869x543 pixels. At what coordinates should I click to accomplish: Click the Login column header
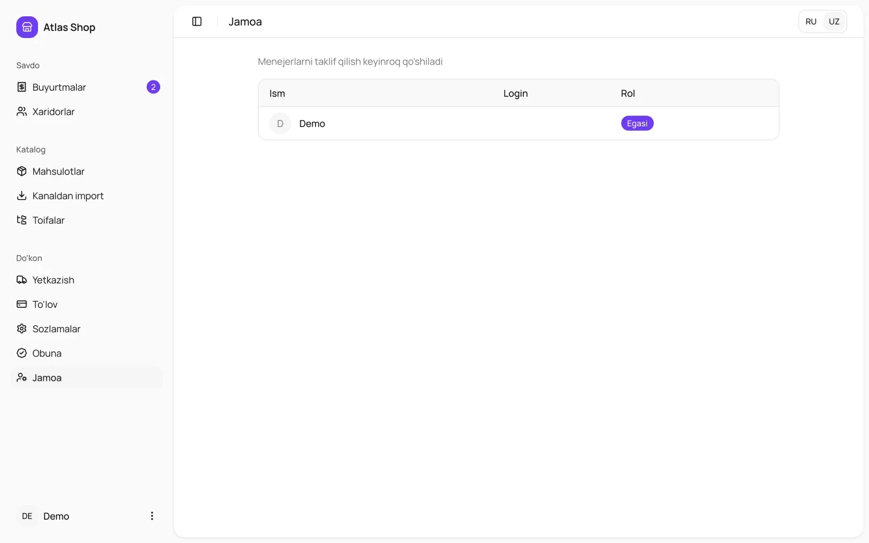pyautogui.click(x=515, y=93)
